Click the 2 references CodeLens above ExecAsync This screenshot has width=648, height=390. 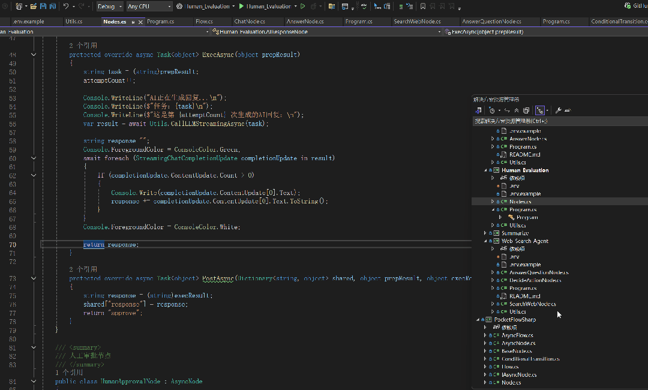pyautogui.click(x=83, y=46)
